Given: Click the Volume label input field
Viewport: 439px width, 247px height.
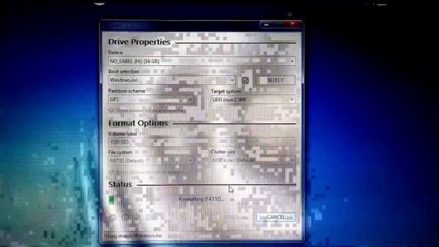Looking at the screenshot, I should click(202, 142).
